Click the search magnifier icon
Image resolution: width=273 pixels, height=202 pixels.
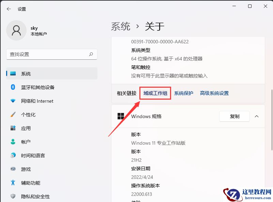click(91, 54)
